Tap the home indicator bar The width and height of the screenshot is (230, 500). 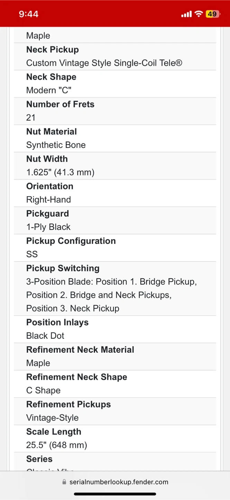(115, 494)
